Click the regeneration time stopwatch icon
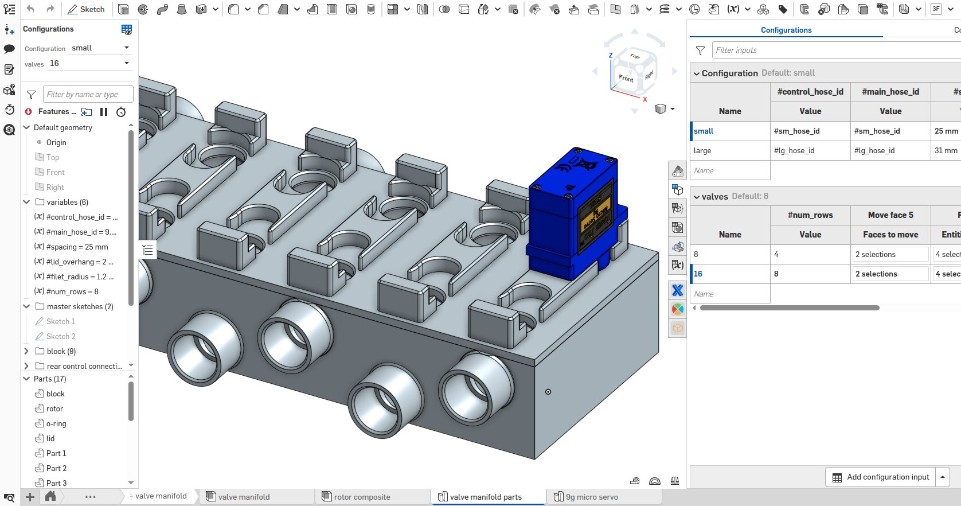This screenshot has height=506, width=961. point(121,112)
